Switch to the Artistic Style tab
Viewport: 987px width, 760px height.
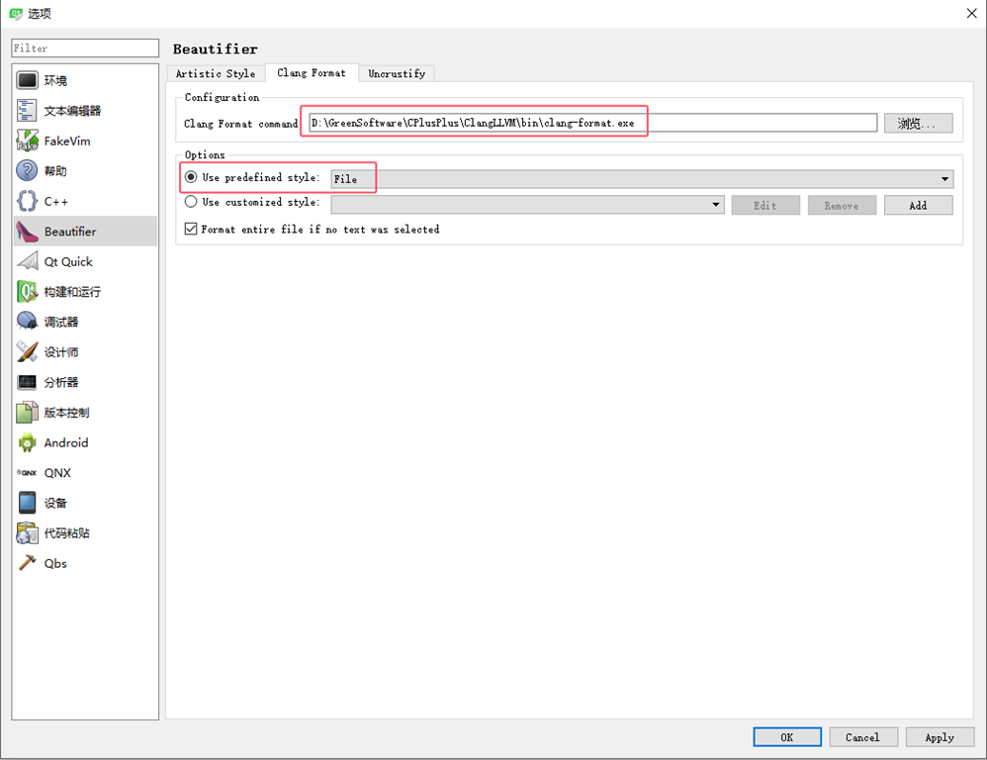216,73
